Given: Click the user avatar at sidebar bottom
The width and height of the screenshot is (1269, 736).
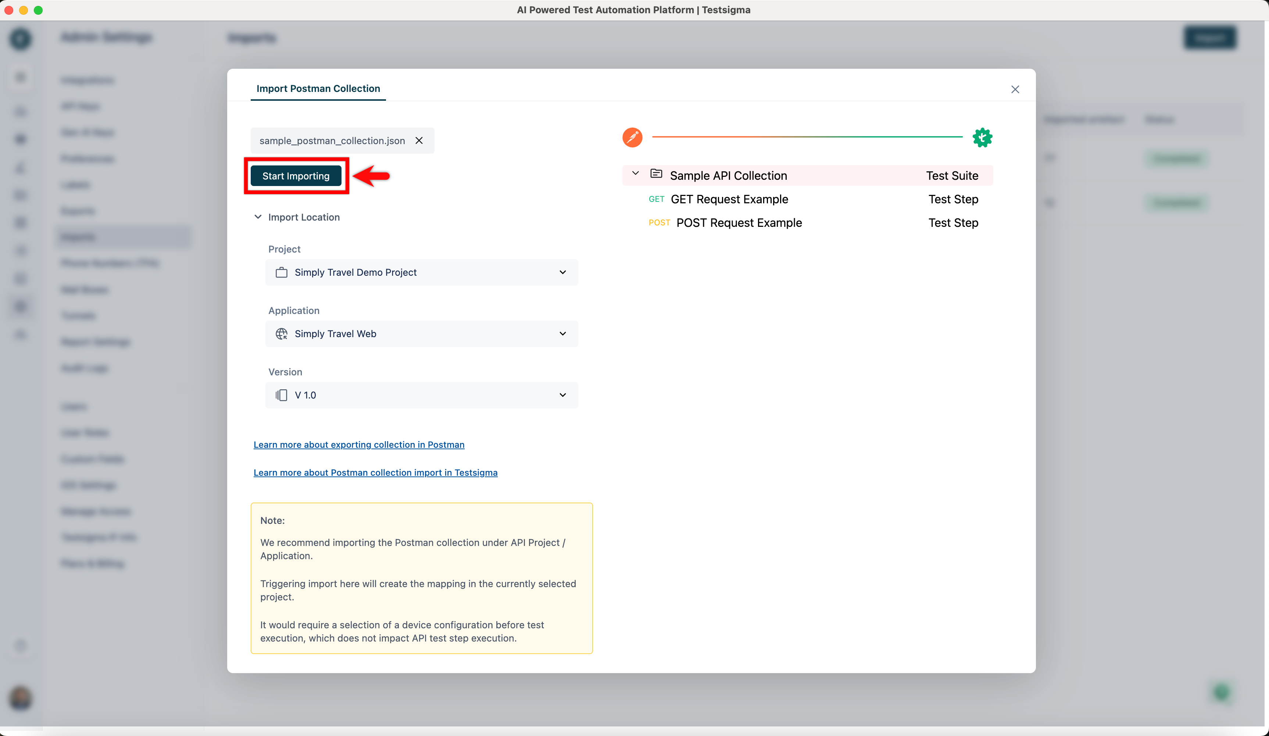Looking at the screenshot, I should pos(20,699).
